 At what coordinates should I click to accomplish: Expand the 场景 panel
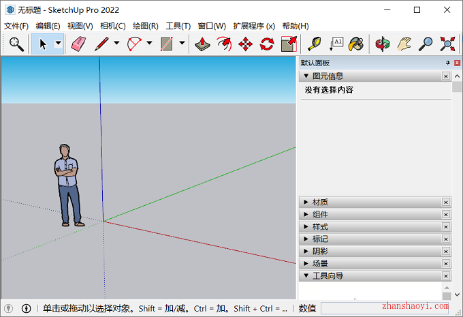(306, 263)
